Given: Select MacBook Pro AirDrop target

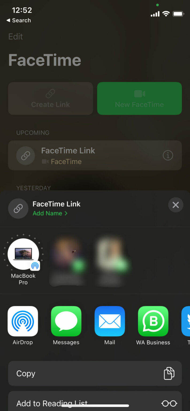Looking at the screenshot, I should 23,254.
